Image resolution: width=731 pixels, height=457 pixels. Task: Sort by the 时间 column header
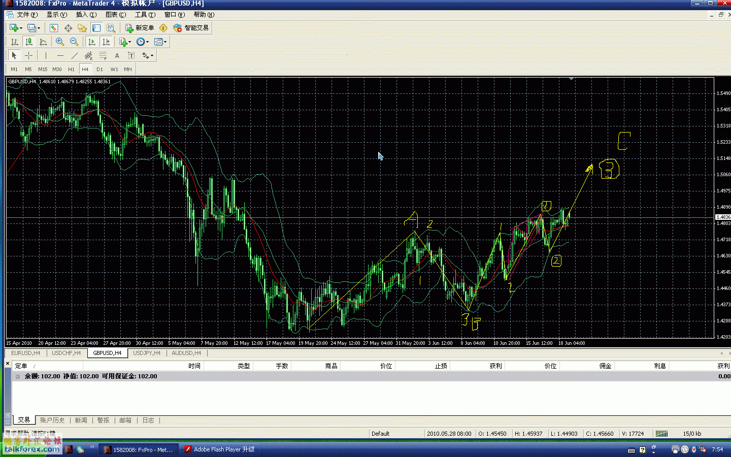[x=143, y=366]
